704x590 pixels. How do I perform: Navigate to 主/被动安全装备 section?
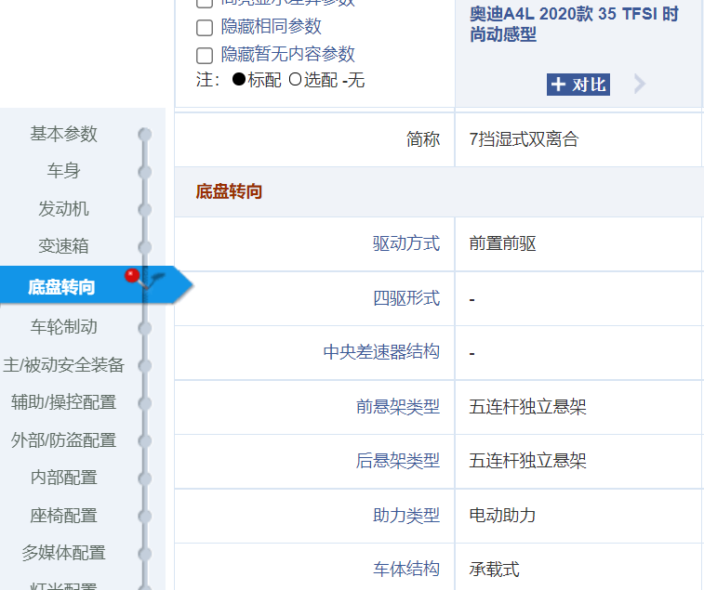(63, 365)
